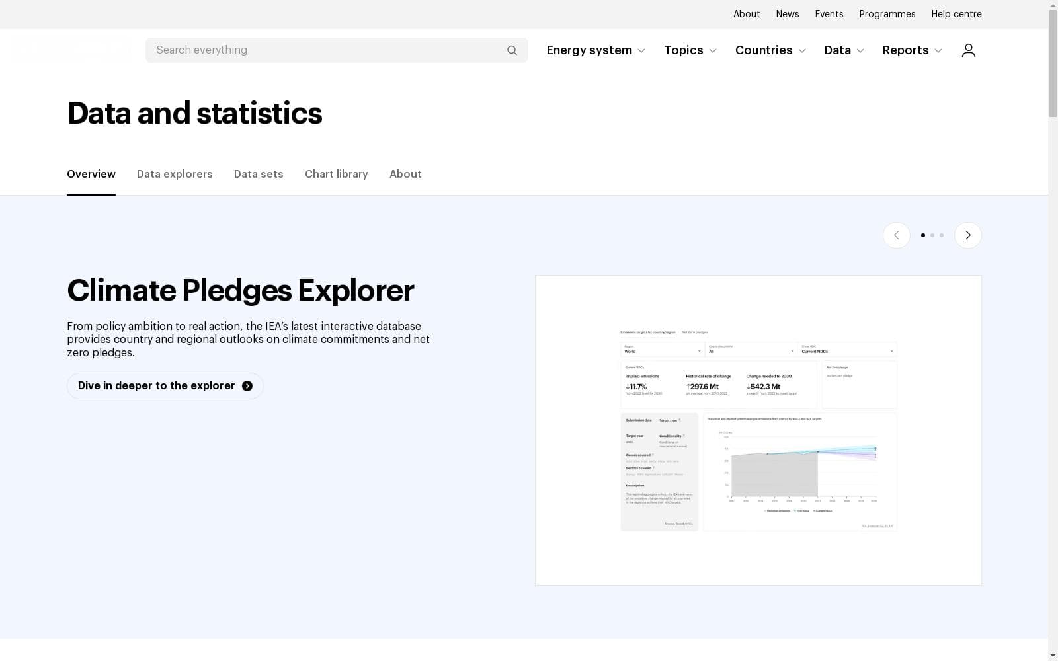Expand the Countries dropdown
The height and width of the screenshot is (661, 1058).
(770, 50)
